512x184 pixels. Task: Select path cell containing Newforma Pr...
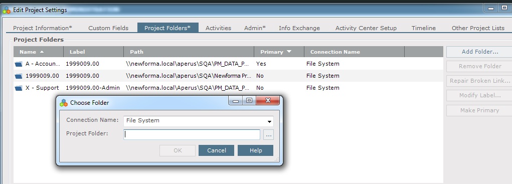tap(189, 76)
